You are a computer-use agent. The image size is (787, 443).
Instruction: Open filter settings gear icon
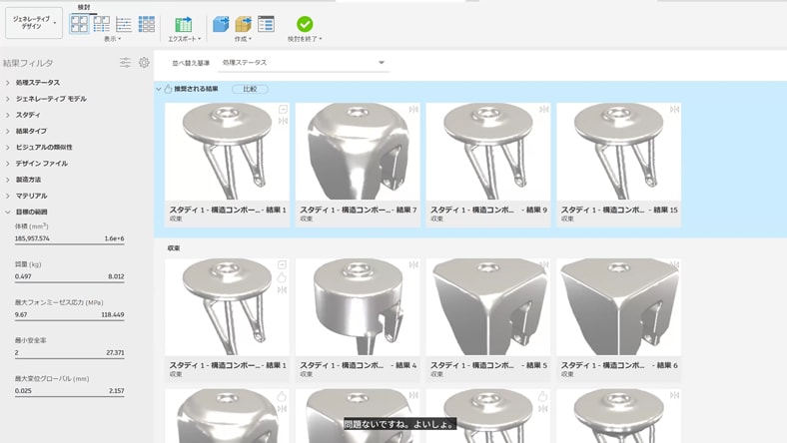[x=144, y=63]
